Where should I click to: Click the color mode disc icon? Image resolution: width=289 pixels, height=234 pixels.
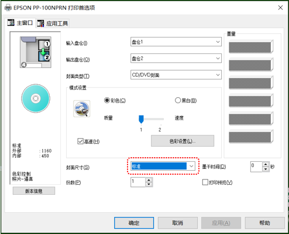pyautogui.click(x=82, y=108)
